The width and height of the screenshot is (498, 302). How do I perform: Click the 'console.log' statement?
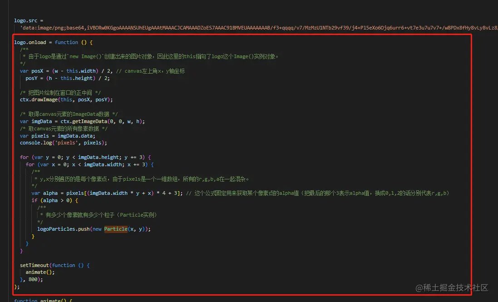pos(64,143)
